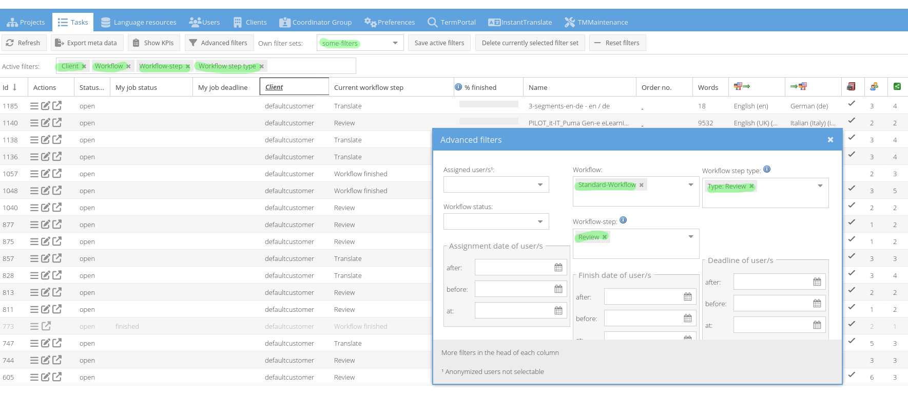Open calendar picker for Deadline before field
This screenshot has width=908, height=411.
point(817,304)
